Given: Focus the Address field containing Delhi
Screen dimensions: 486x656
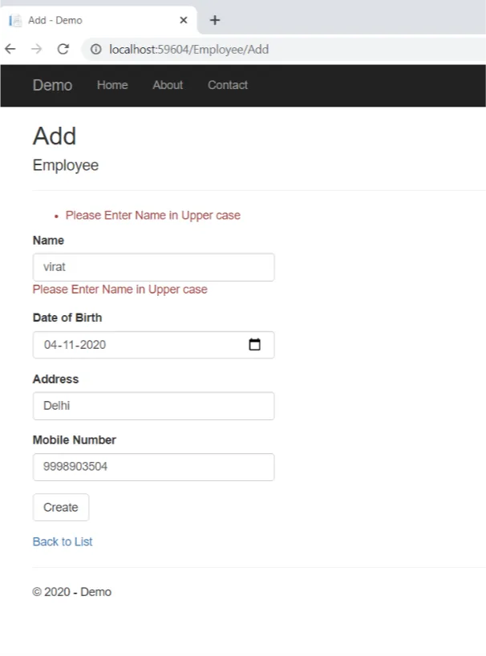Looking at the screenshot, I should point(153,406).
